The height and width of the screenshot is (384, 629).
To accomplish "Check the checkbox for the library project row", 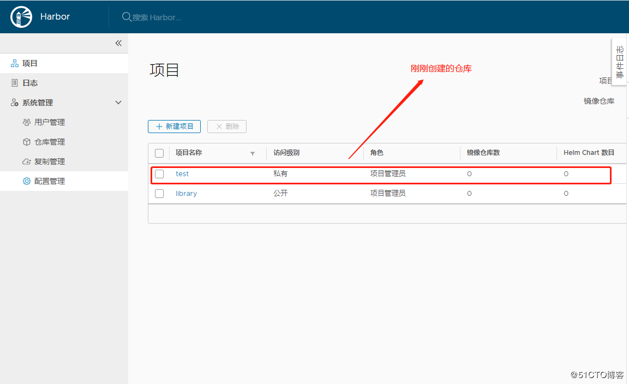I will tap(159, 193).
